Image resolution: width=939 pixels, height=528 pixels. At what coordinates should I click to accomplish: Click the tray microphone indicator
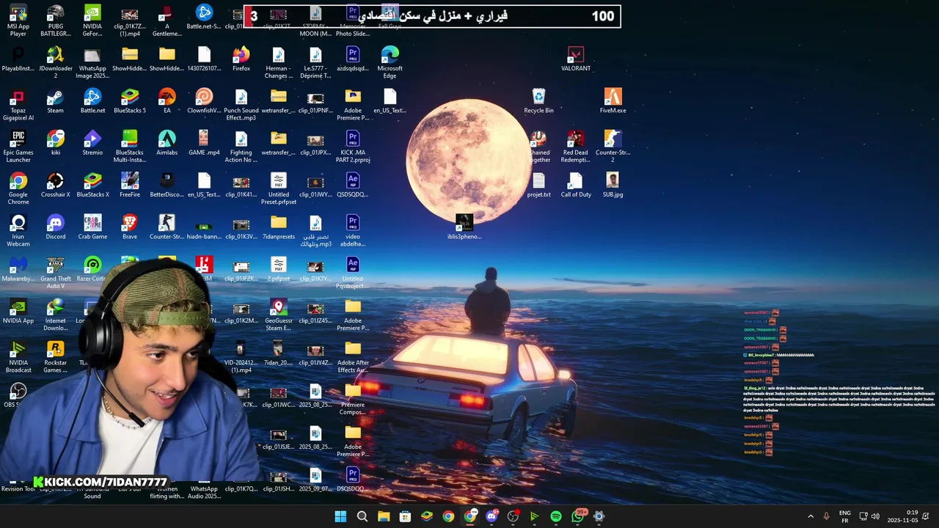pos(827,516)
